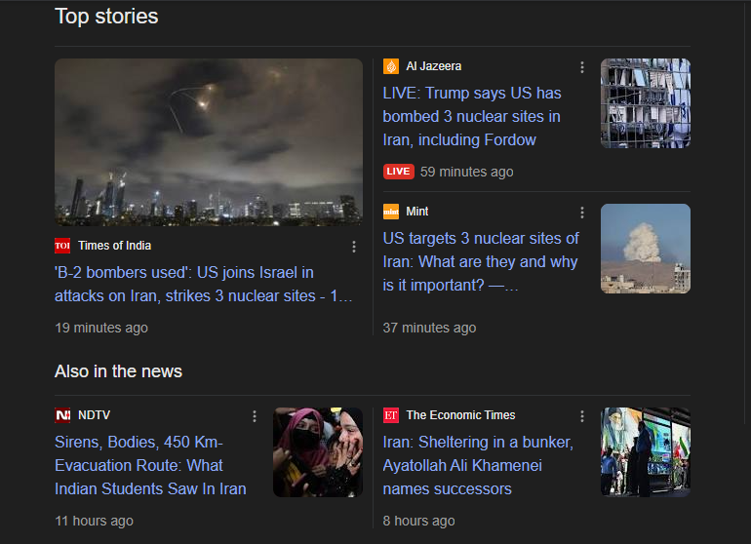Click the Mint logo icon
The width and height of the screenshot is (751, 544).
click(x=391, y=212)
